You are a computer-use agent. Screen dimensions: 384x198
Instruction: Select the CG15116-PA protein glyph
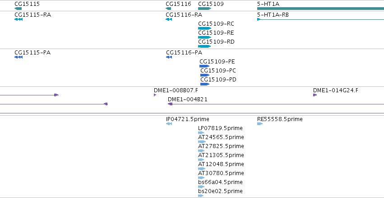pyautogui.click(x=169, y=57)
